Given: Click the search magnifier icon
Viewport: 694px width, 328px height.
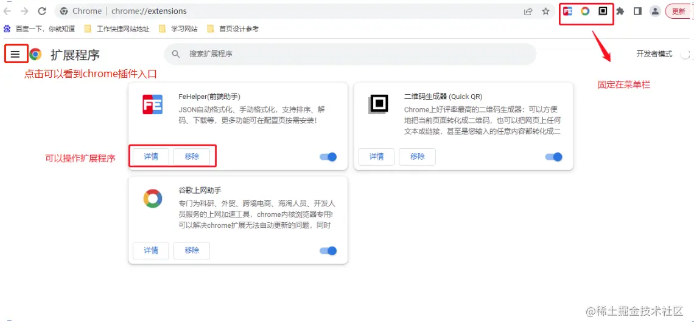Looking at the screenshot, I should [176, 54].
